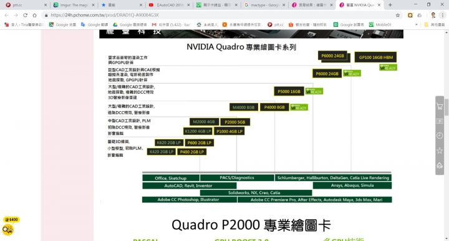Open the star favorites icon in the side panel

440,150
